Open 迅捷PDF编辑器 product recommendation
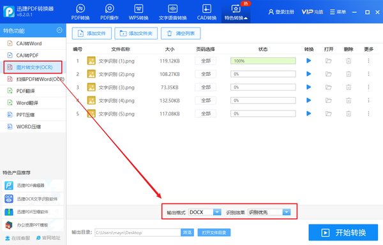The width and height of the screenshot is (383, 245). (33, 186)
